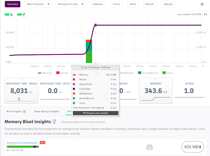The height and width of the screenshot is (156, 210).
Task: Click the clock icon next to 4:05:00 PM
Action: click(8, 150)
